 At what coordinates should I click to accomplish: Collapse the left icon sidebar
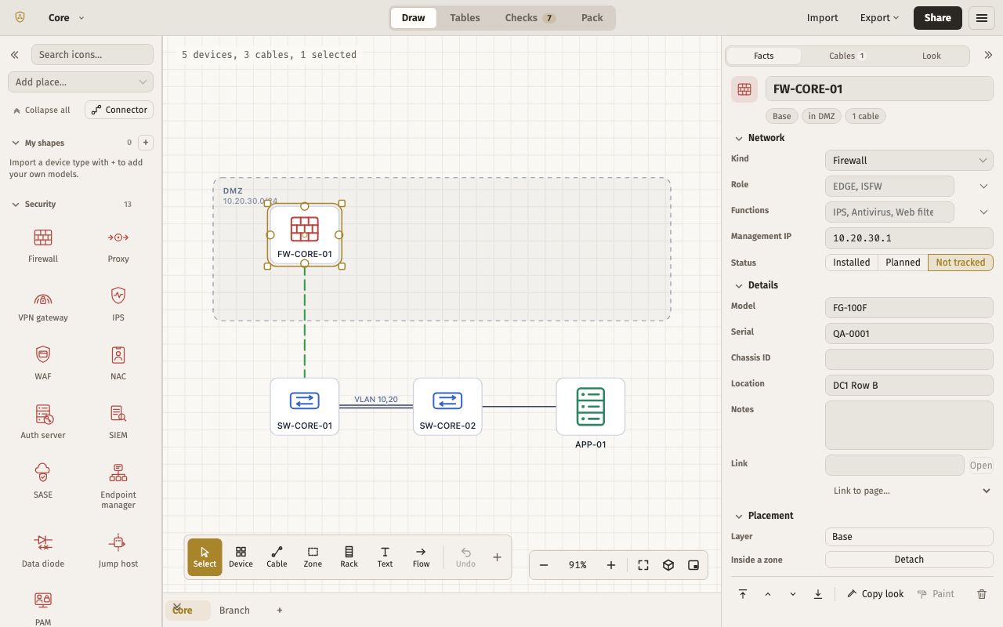pos(15,55)
